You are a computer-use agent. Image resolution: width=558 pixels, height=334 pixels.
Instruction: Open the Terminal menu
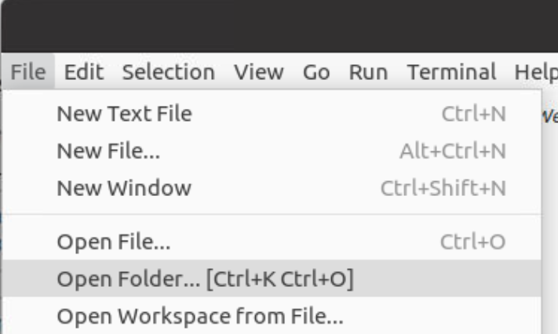[452, 72]
